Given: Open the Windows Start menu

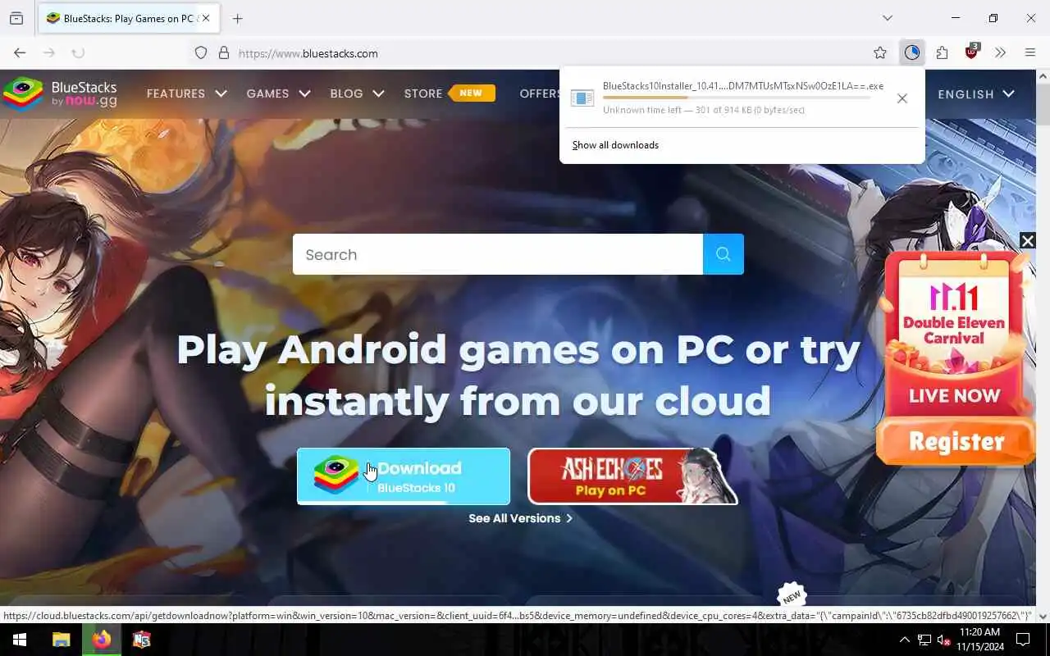Looking at the screenshot, I should pos(20,640).
